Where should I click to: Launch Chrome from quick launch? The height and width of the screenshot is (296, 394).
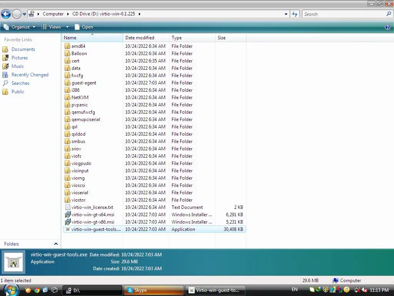37,290
